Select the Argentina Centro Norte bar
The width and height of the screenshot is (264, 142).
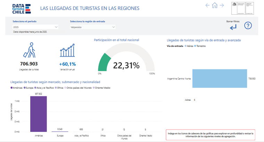(219, 79)
